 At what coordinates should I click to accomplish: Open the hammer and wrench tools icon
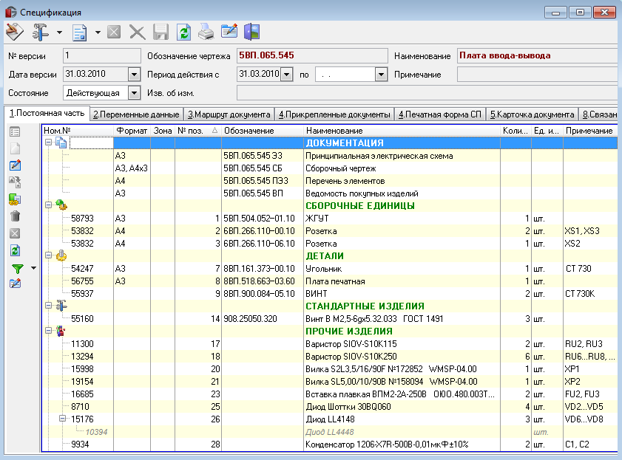[40, 32]
